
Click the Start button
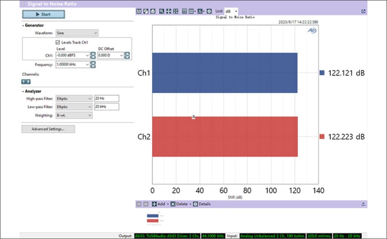(44, 14)
